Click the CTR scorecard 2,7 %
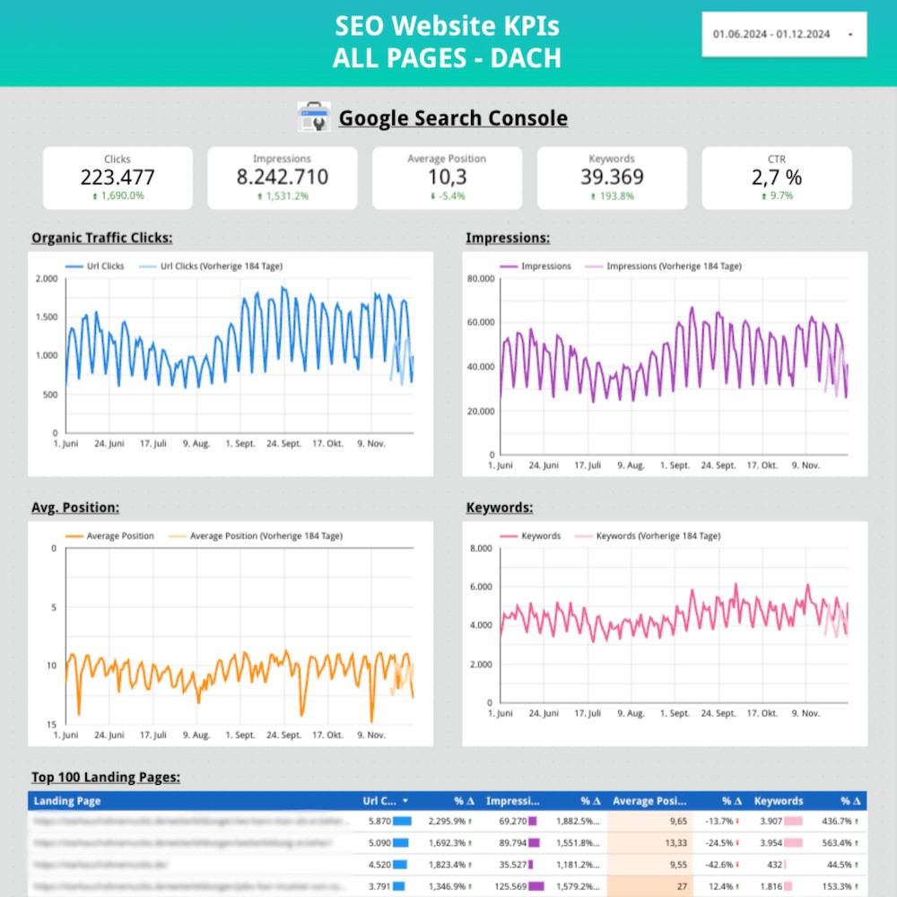The height and width of the screenshot is (897, 897). 777,178
